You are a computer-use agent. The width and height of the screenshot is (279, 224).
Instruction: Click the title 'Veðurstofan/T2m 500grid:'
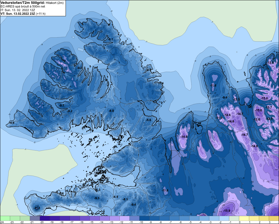[23, 3]
